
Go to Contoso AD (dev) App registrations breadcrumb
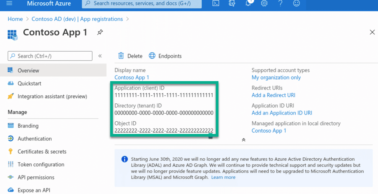point(77,19)
